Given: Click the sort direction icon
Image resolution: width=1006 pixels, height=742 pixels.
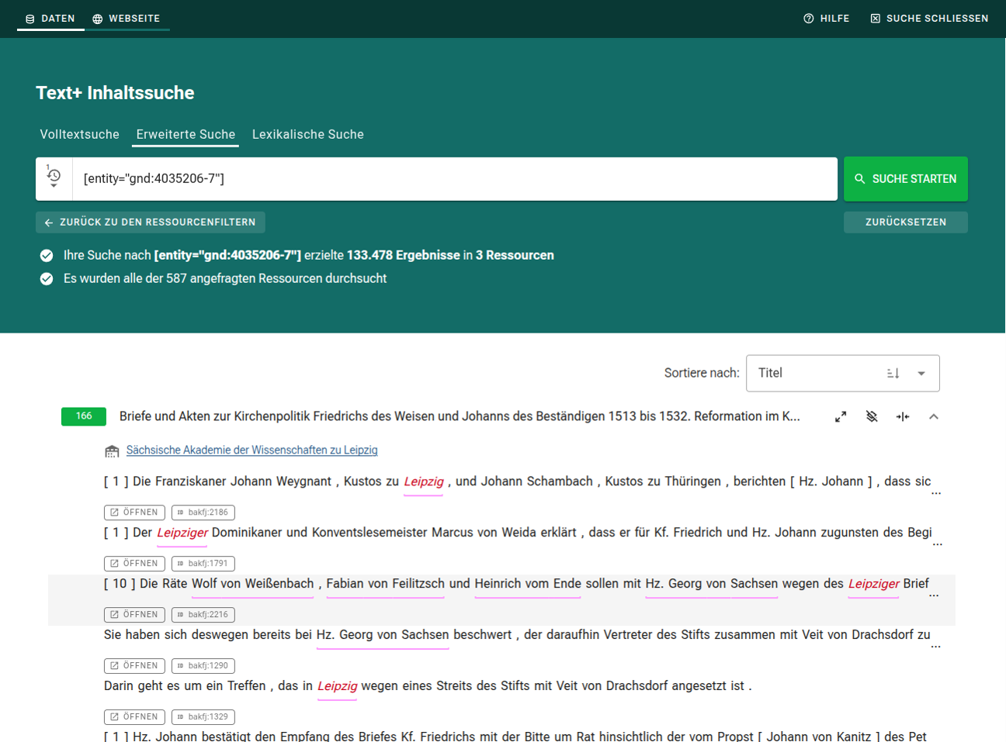Looking at the screenshot, I should pyautogui.click(x=893, y=373).
